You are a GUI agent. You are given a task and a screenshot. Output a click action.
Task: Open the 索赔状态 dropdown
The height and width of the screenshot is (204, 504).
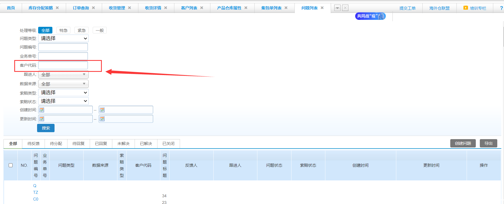[63, 101]
